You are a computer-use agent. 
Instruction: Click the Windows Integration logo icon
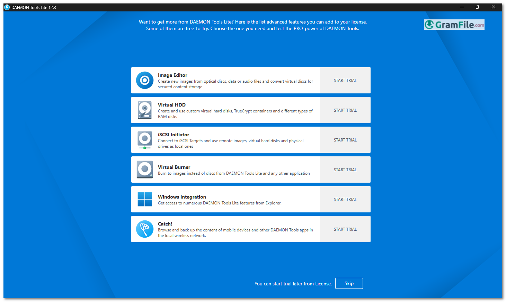pos(145,199)
